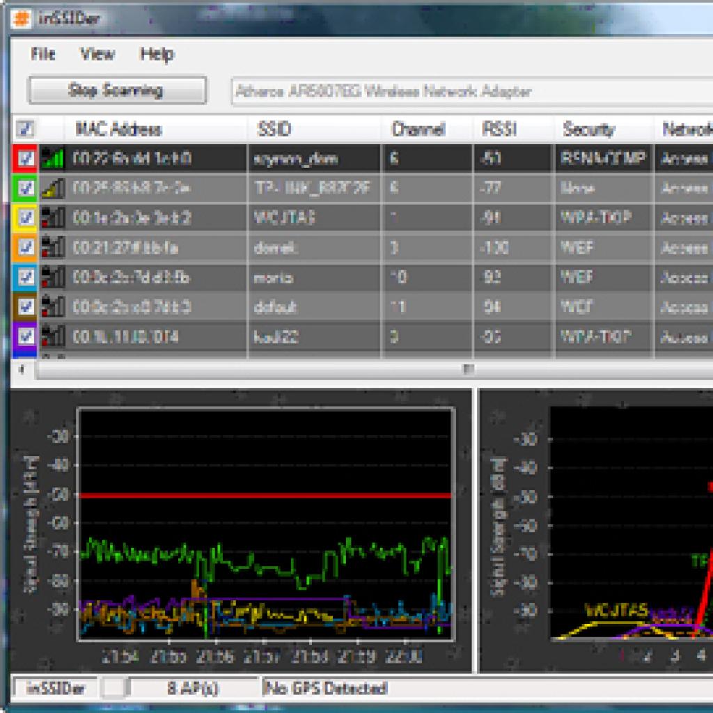Click the No GPS Detected status text
Image resolution: width=713 pixels, height=713 pixels.
324,688
